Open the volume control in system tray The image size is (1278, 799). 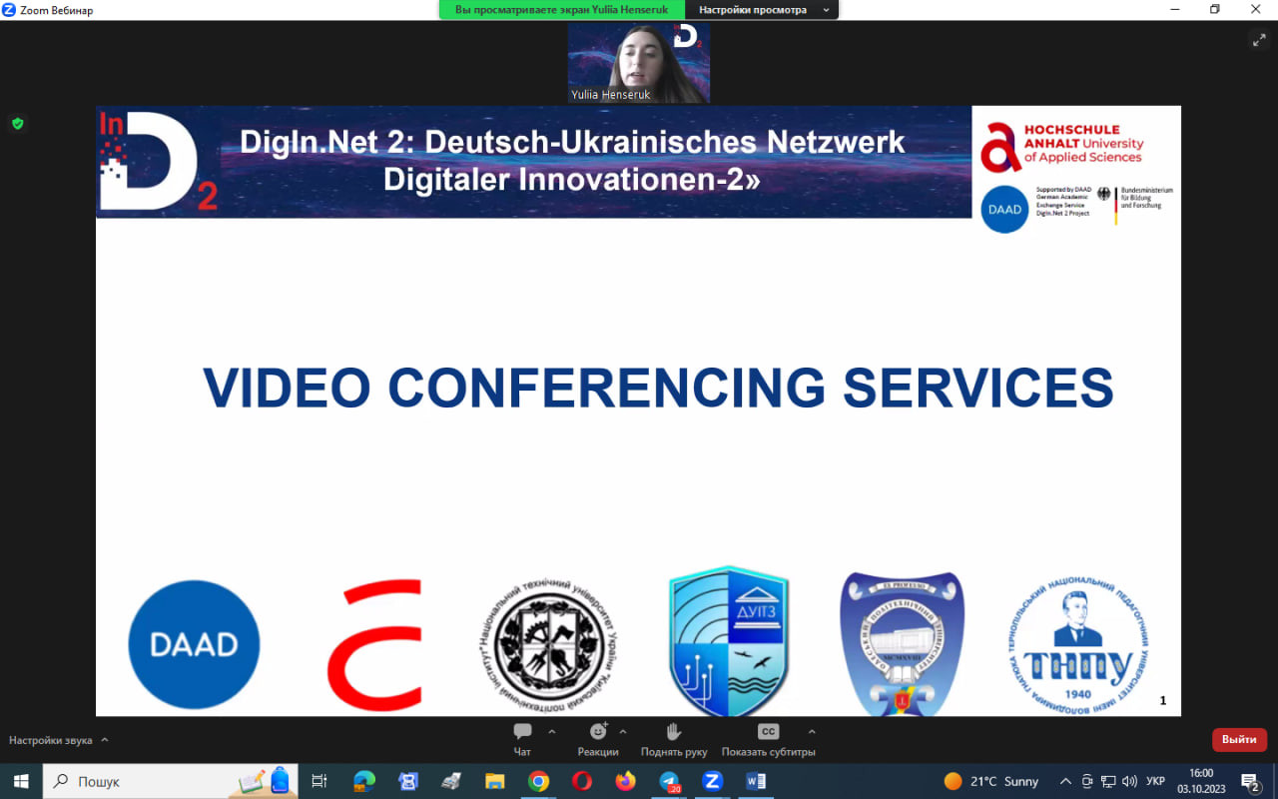[1129, 781]
